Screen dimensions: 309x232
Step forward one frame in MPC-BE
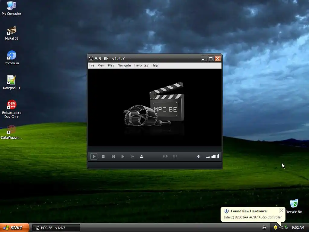click(x=132, y=156)
